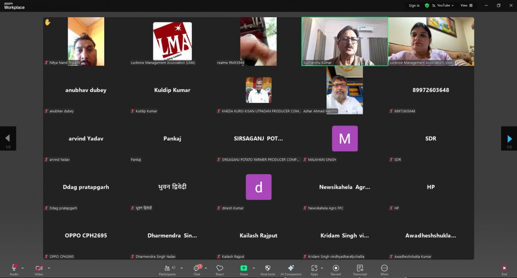This screenshot has height=278, width=517.
Task: Go to next gallery page arrow
Action: (x=509, y=139)
